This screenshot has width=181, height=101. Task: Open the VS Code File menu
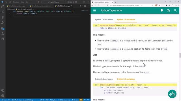tap(6, 2)
